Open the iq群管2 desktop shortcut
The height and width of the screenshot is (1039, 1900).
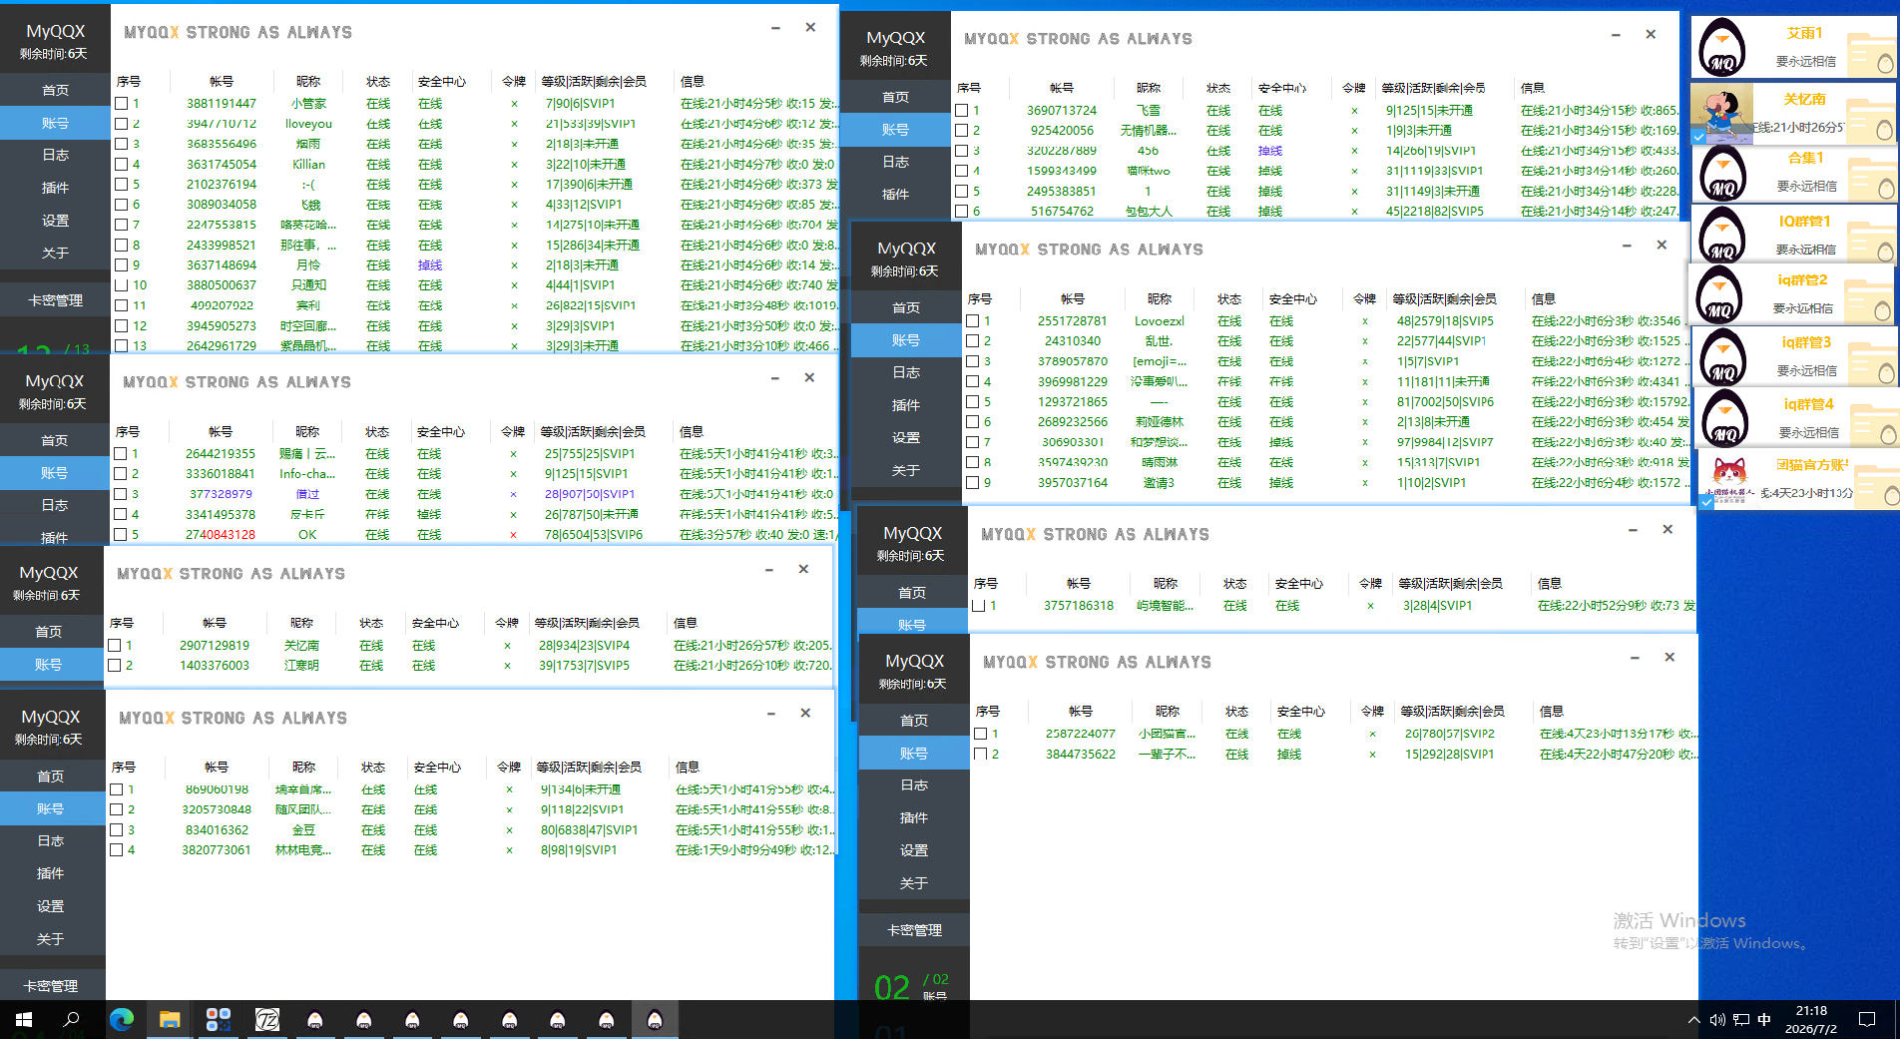click(1791, 294)
